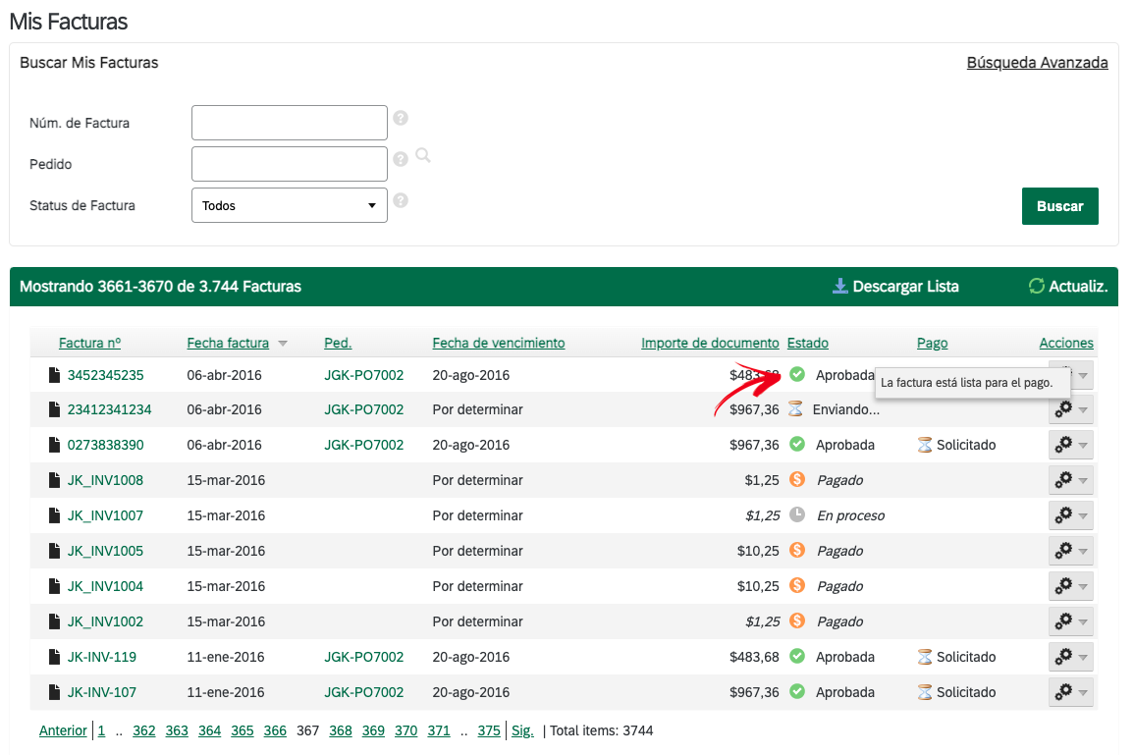
Task: Click 'Mostrando 3661-3670 de 3.744 Facturas' text
Action: pyautogui.click(x=161, y=287)
